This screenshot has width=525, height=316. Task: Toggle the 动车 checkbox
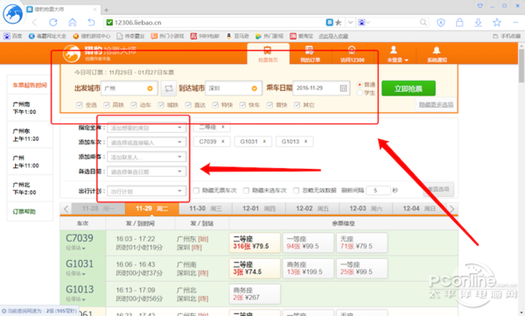point(134,105)
